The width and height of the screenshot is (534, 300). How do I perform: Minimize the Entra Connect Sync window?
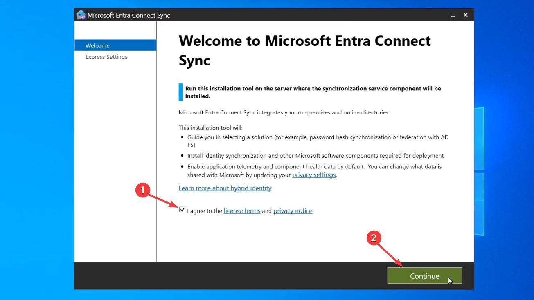point(453,15)
